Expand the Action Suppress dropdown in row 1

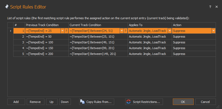[x=213, y=31]
